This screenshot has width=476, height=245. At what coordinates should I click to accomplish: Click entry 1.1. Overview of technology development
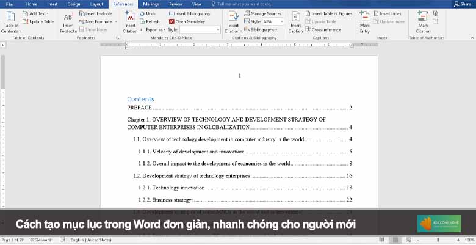click(x=242, y=139)
